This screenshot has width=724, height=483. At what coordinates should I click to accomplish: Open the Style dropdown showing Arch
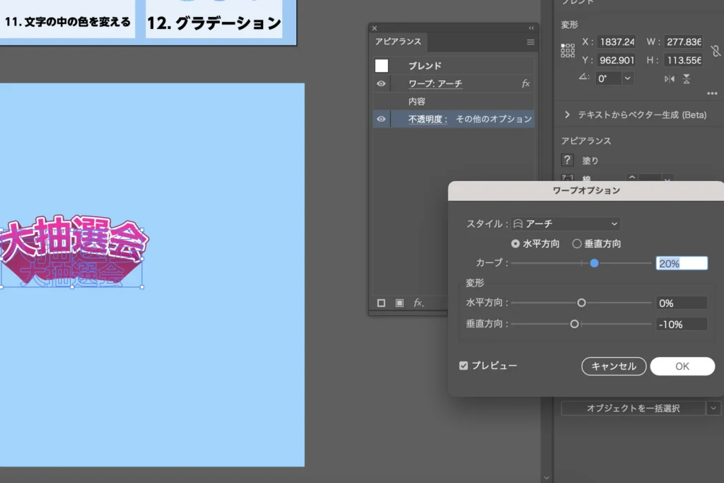click(x=566, y=223)
